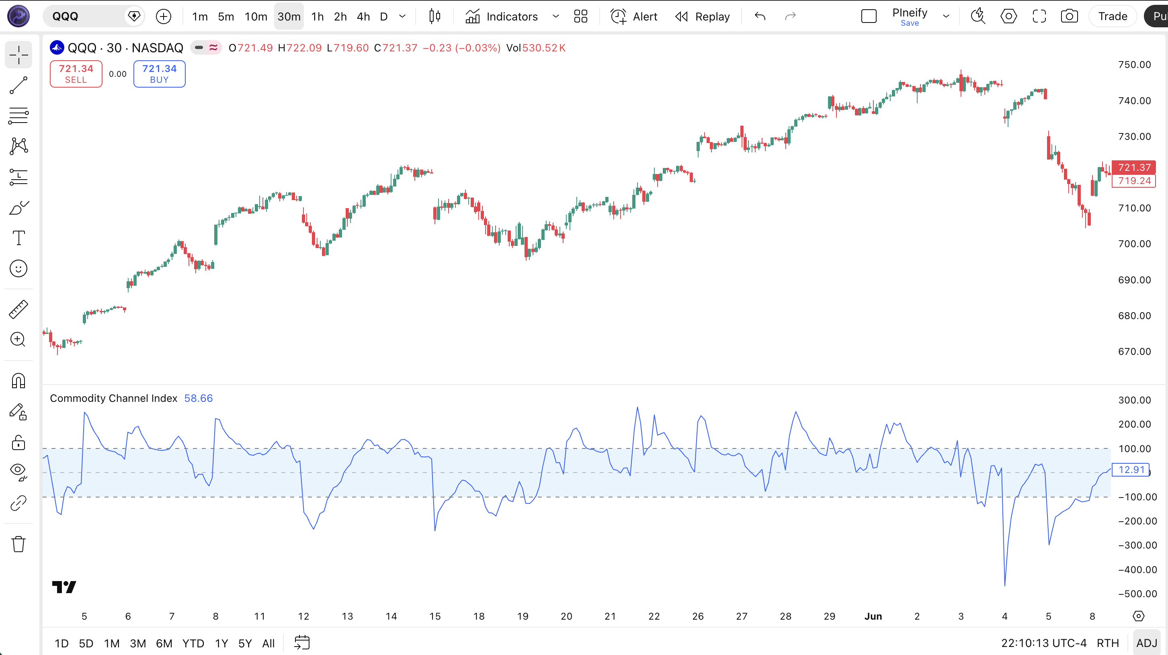Click the Commodity Channel Index legend title
The height and width of the screenshot is (655, 1168).
click(113, 399)
